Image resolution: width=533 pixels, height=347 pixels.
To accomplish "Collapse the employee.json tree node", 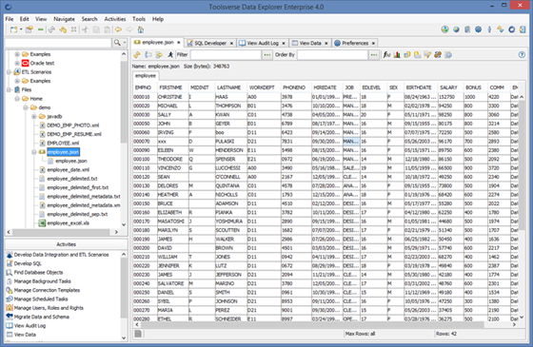I will click(34, 152).
